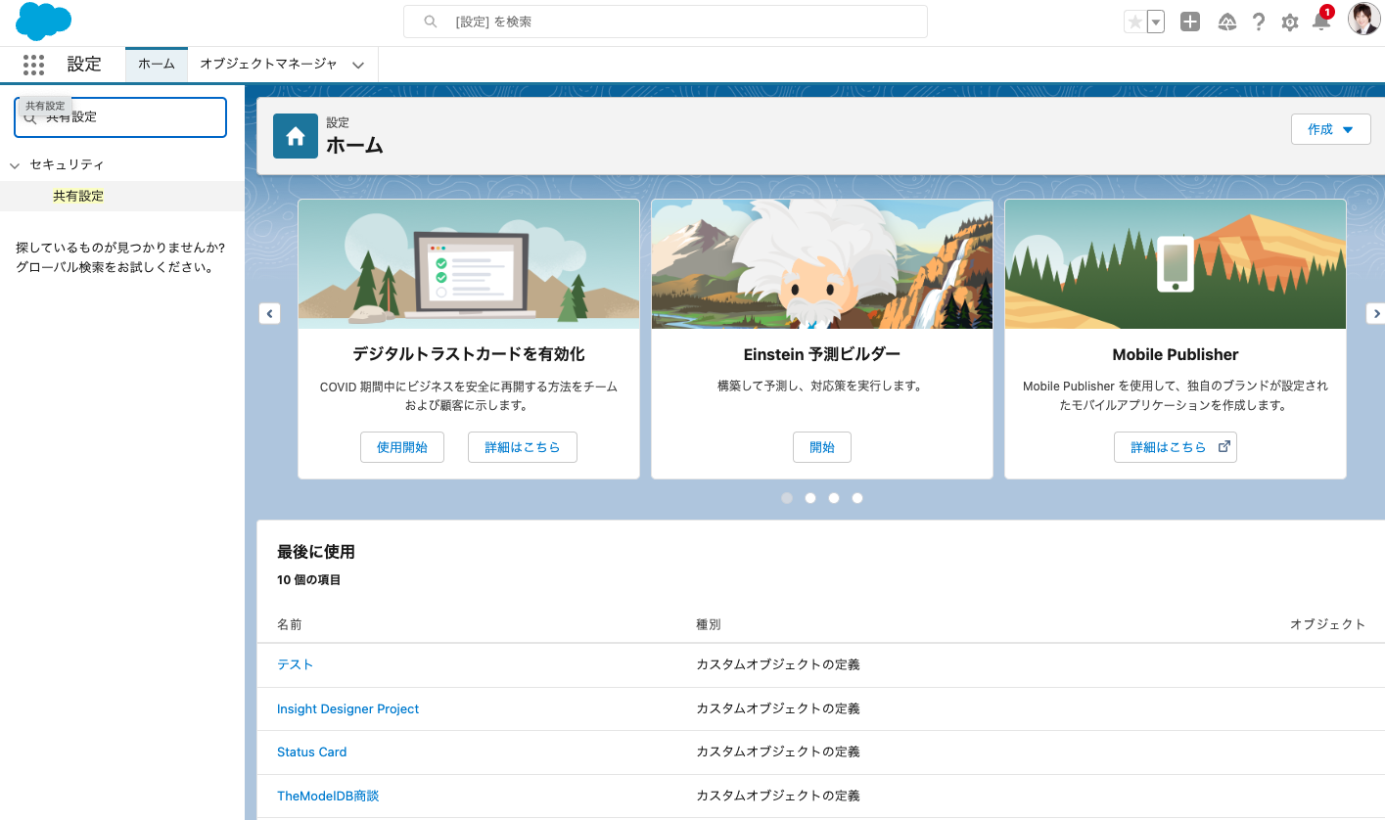Select the fourth carousel dot indicator
The image size is (1385, 820).
[x=857, y=498]
